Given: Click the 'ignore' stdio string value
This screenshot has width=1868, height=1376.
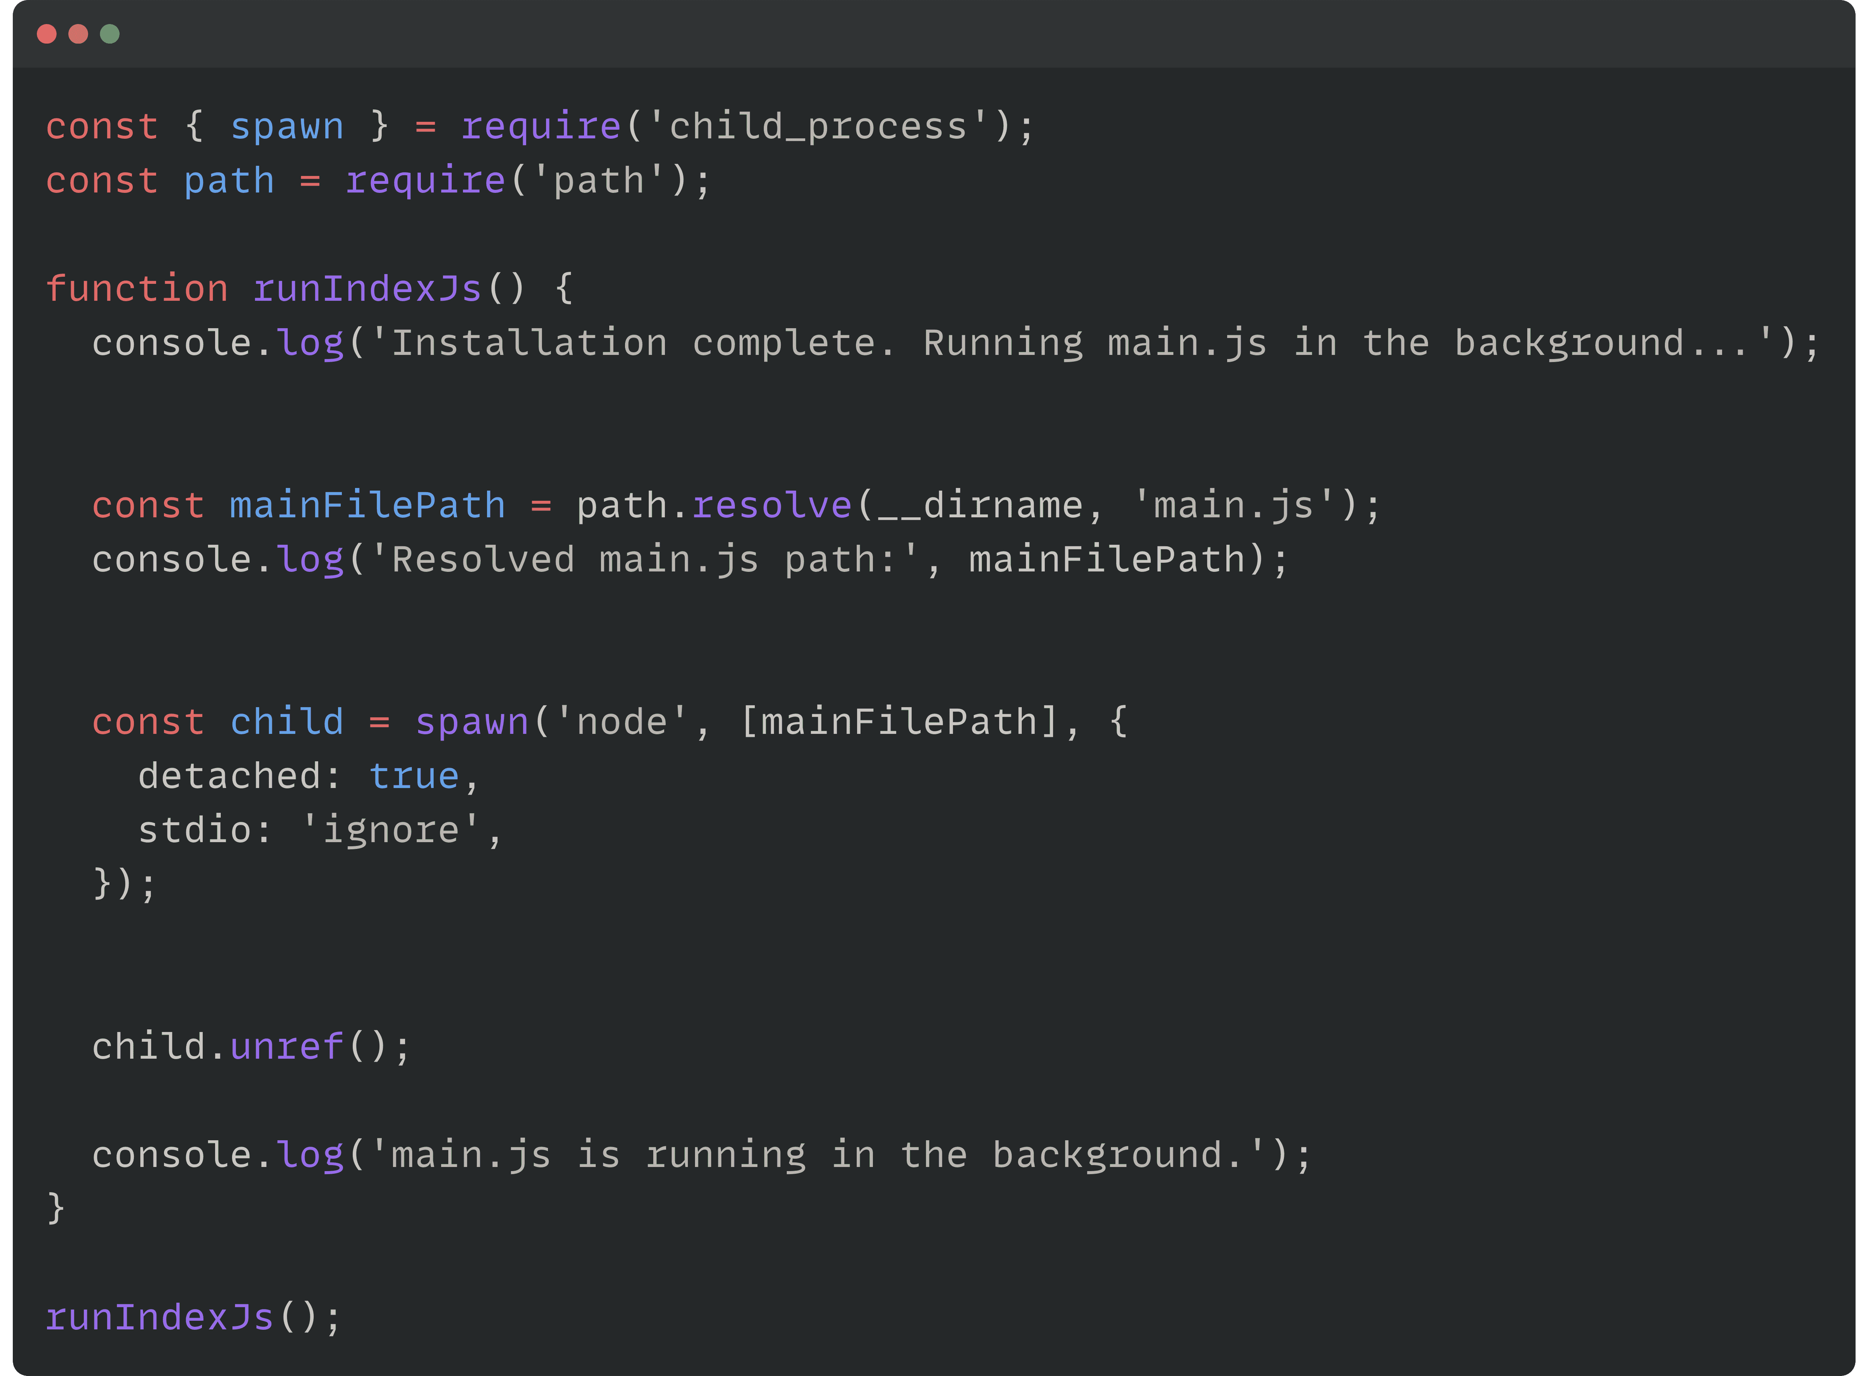Looking at the screenshot, I should 391,830.
